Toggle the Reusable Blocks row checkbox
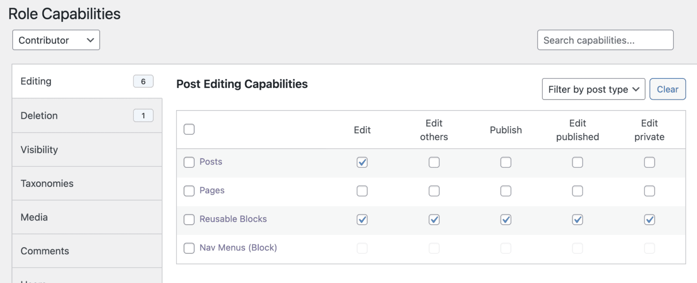The width and height of the screenshot is (697, 283). coord(189,220)
